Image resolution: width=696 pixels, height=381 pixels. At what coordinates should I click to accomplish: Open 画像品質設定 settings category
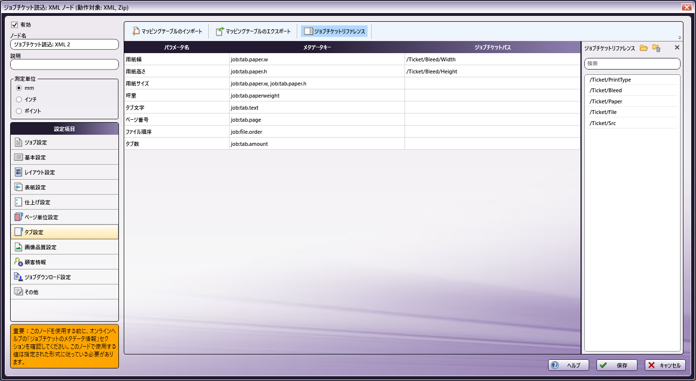click(x=64, y=247)
